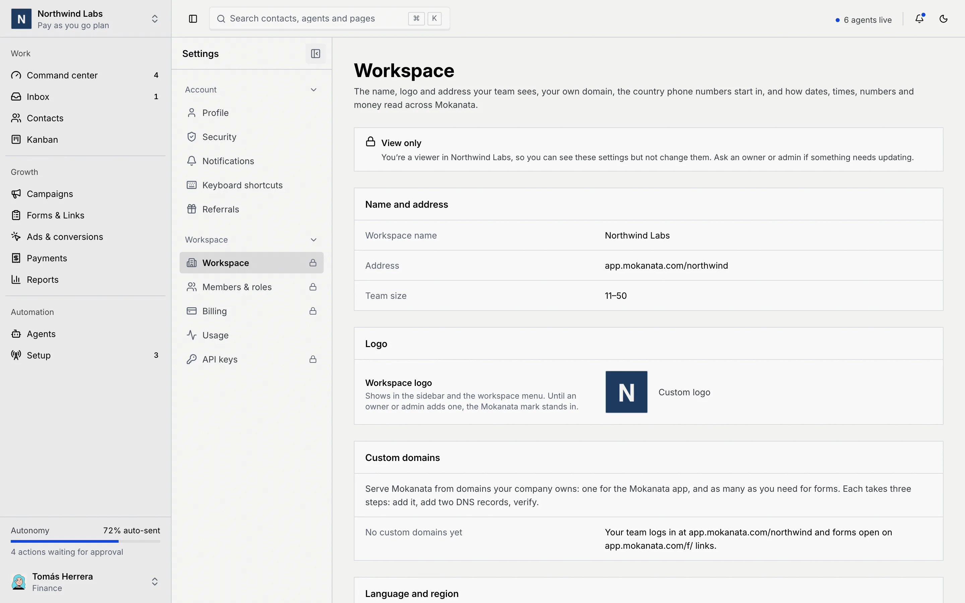
Task: Click the Campaigns megaphone icon
Action: [x=16, y=194]
